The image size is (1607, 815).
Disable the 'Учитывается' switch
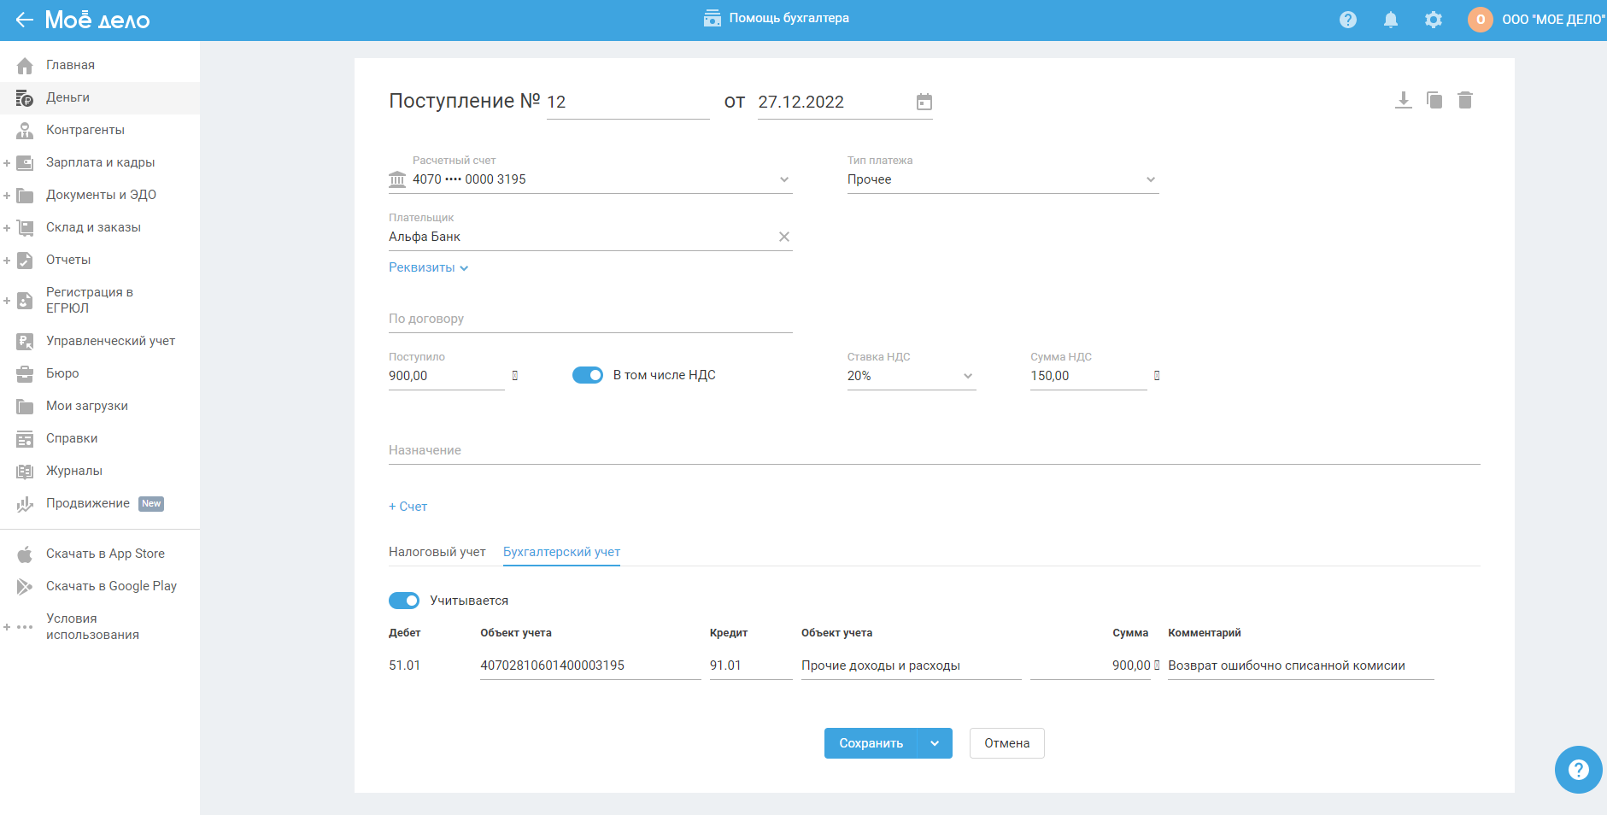[404, 601]
